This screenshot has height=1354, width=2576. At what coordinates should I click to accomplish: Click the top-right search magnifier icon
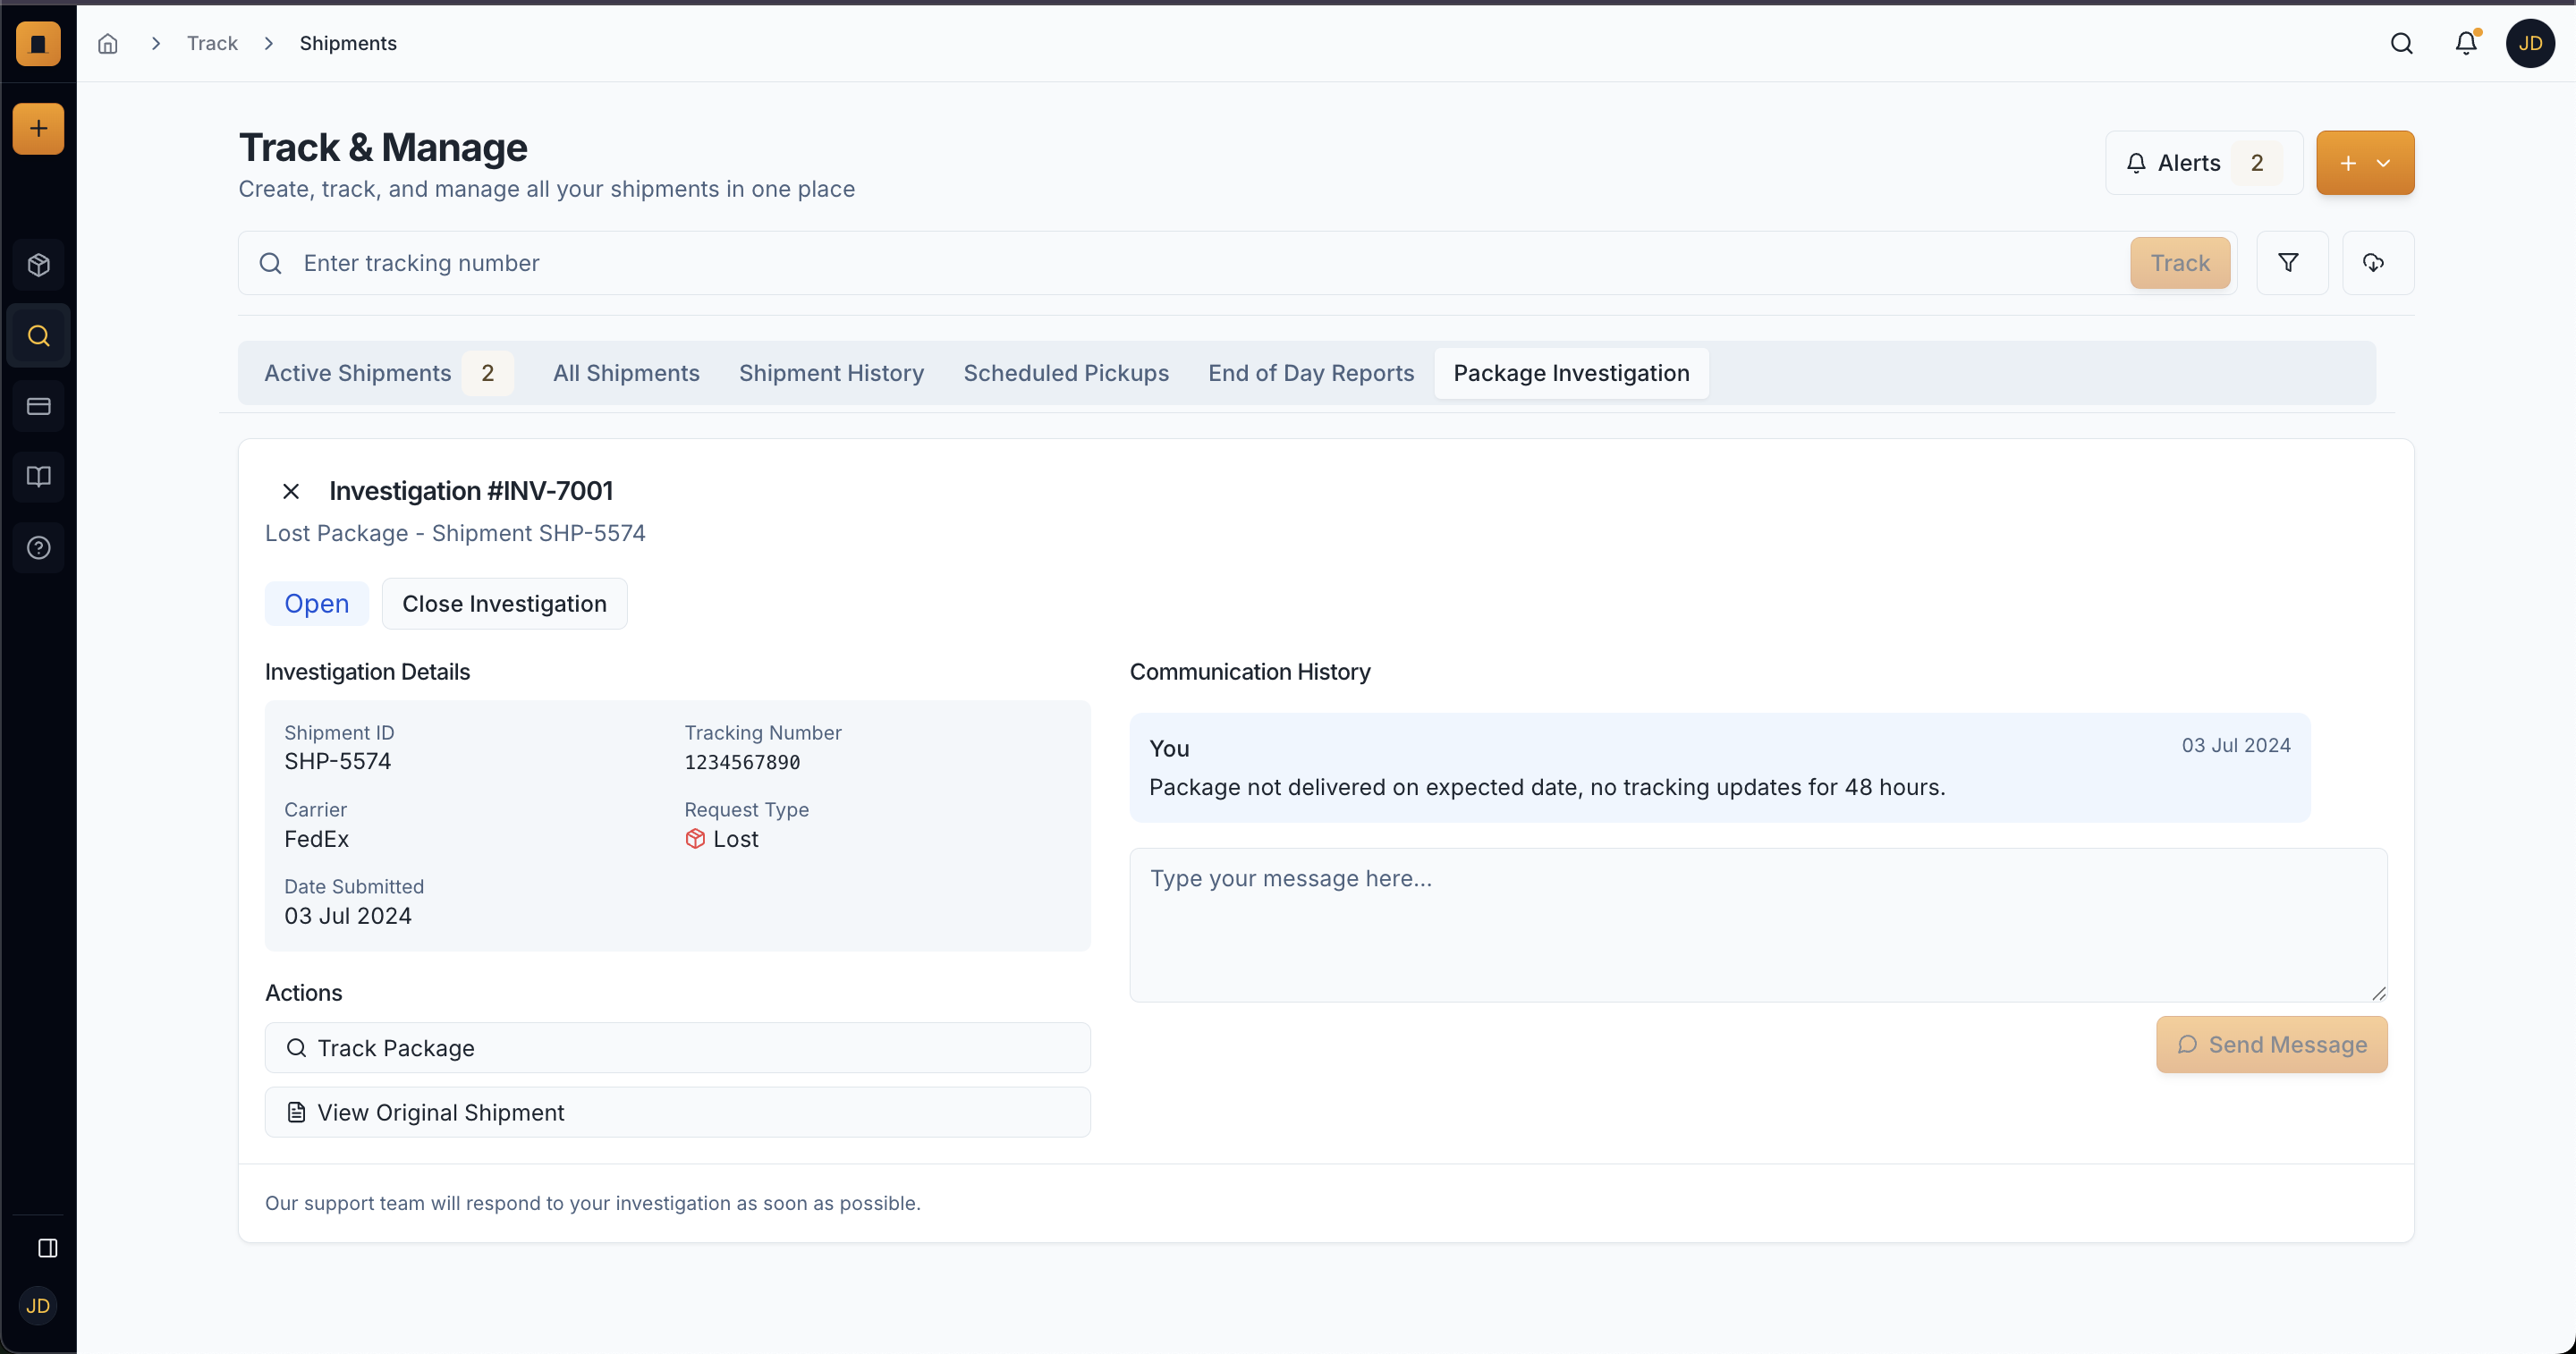pos(2401,43)
